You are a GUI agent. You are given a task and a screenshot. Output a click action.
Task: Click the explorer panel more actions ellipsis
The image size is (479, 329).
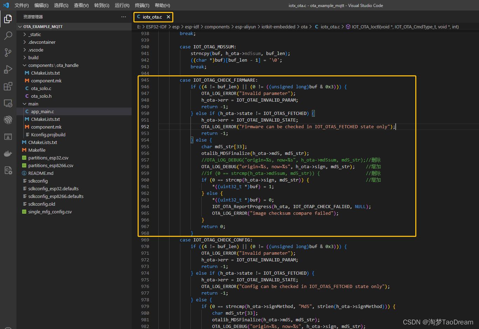pyautogui.click(x=124, y=17)
